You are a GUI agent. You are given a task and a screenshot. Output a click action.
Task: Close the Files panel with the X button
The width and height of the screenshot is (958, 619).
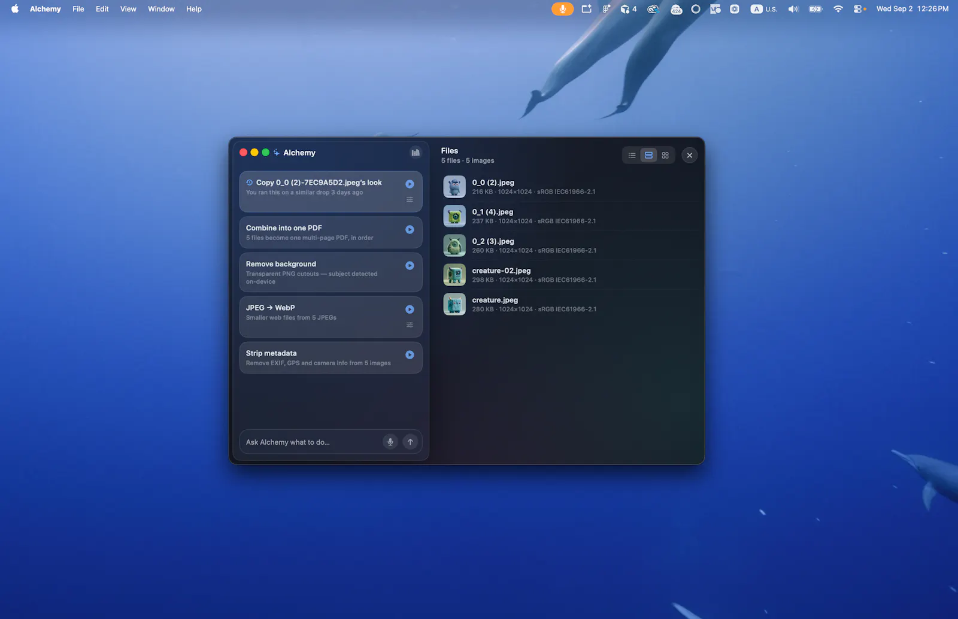point(689,155)
